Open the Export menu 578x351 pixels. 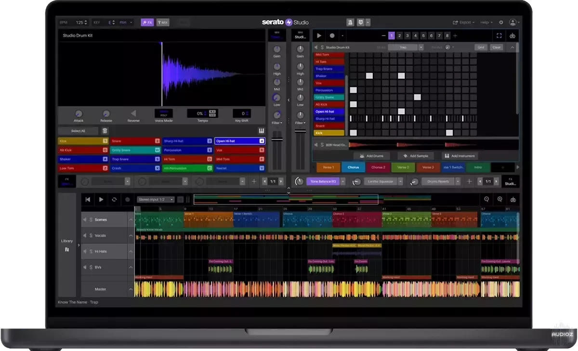coord(463,22)
